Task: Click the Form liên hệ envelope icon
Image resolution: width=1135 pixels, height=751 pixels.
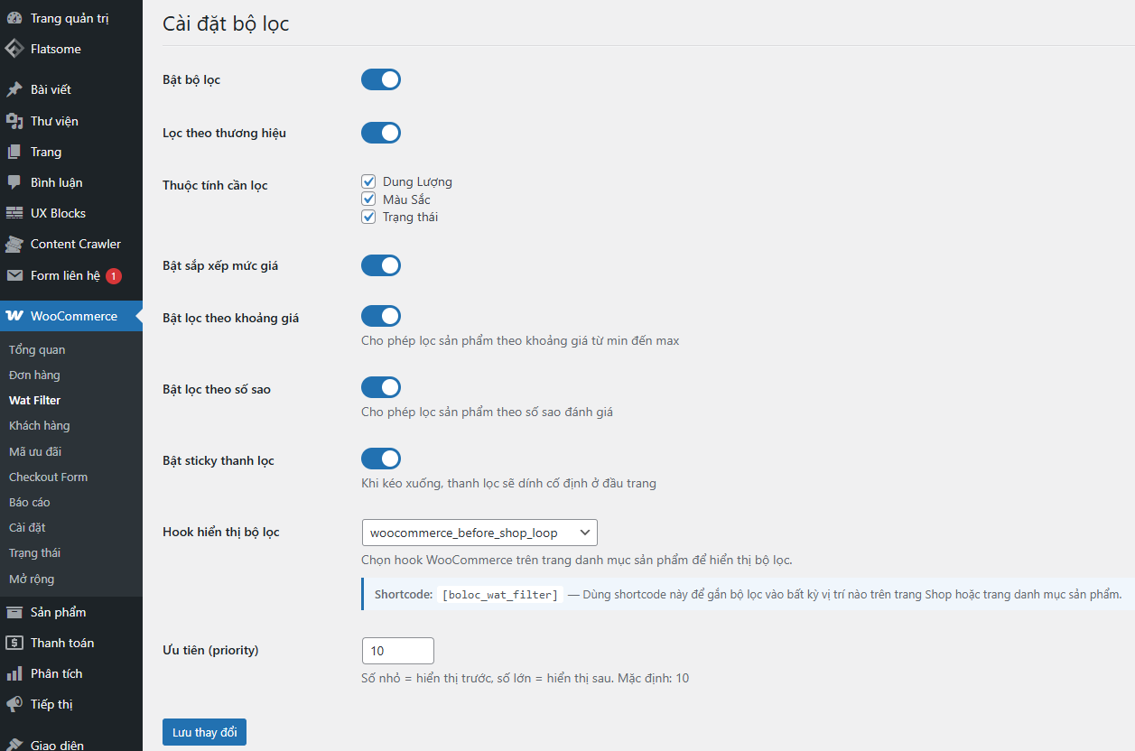Action: pyautogui.click(x=14, y=275)
